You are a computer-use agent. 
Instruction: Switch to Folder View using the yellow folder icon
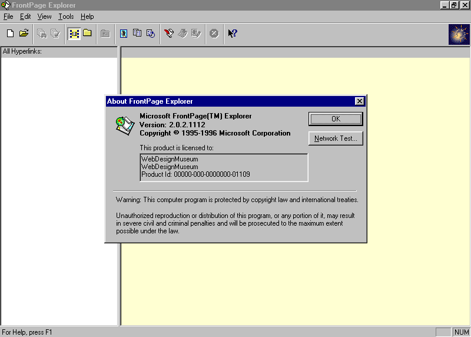(x=87, y=34)
